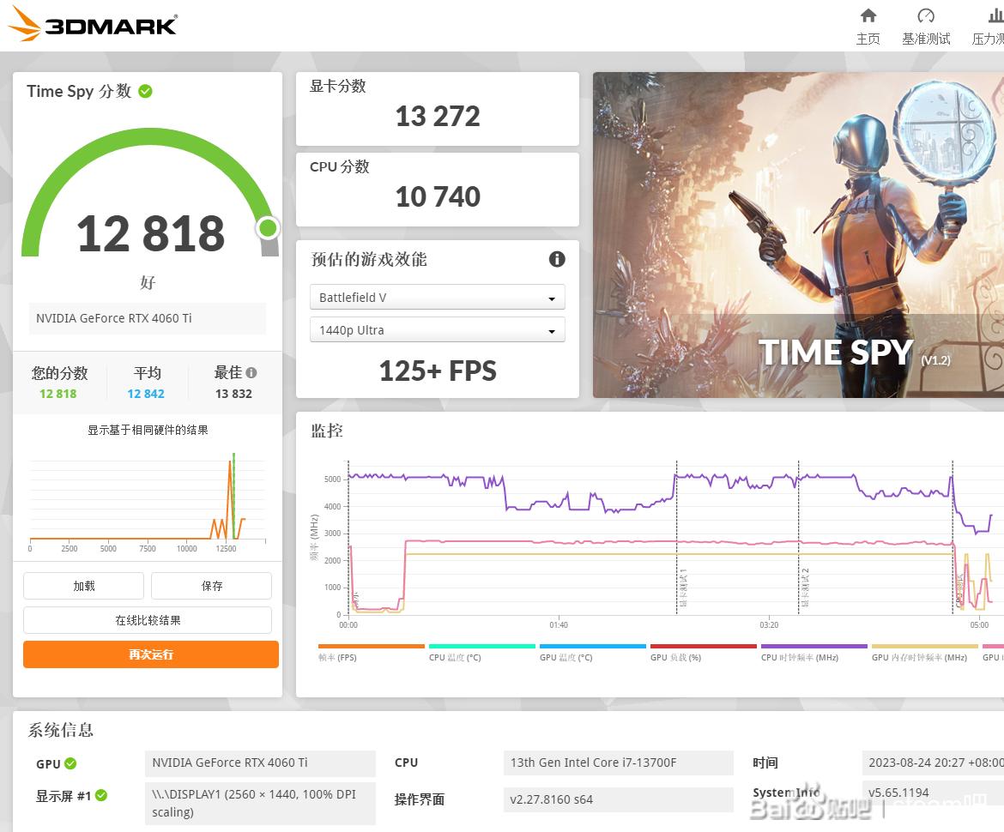Select the 显卡测试 2 marker line
Image resolution: width=1004 pixels, height=832 pixels.
(798, 538)
